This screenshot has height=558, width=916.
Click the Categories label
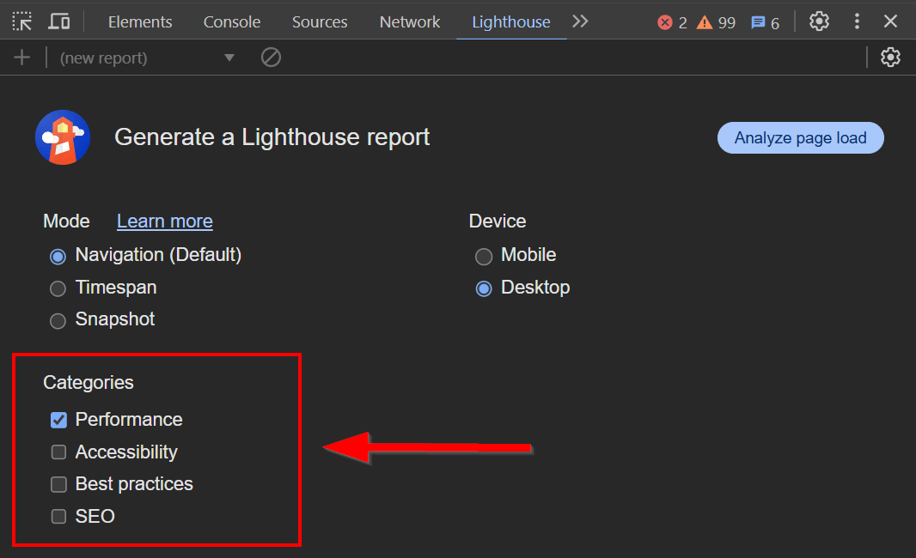click(89, 382)
